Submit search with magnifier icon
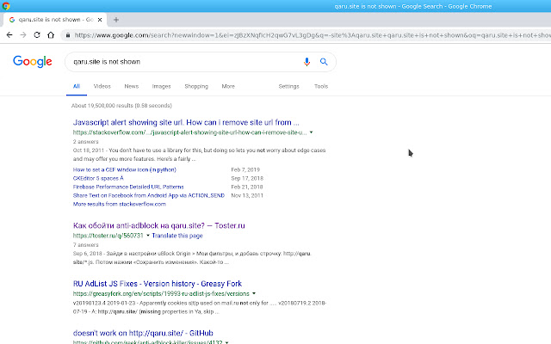Image resolution: width=551 pixels, height=344 pixels. [x=324, y=62]
